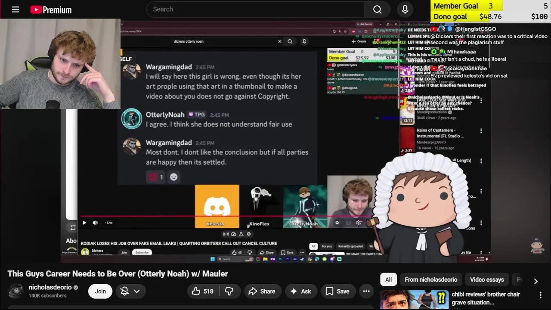The image size is (551, 310).
Task: Dislike the nicholasdeorio video
Action: (229, 291)
